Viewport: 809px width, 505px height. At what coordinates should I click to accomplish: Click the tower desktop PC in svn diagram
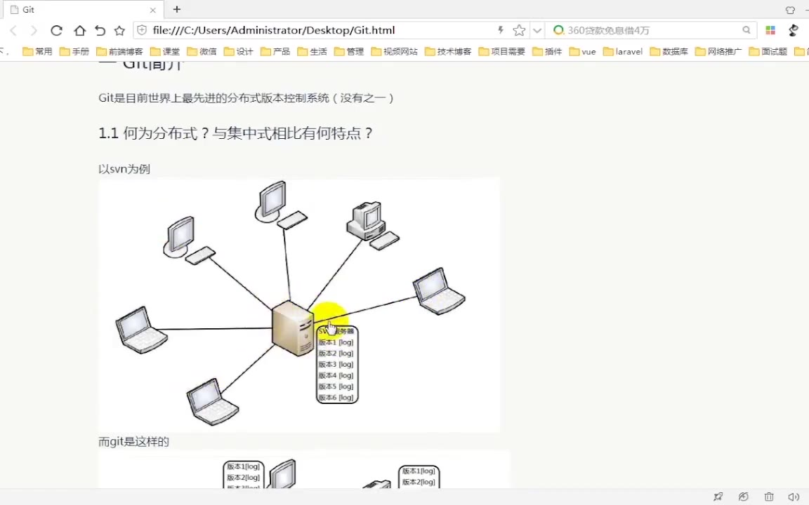click(x=372, y=227)
